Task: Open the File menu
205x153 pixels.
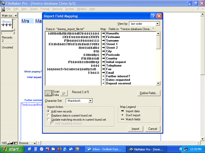Action: coord(8,9)
